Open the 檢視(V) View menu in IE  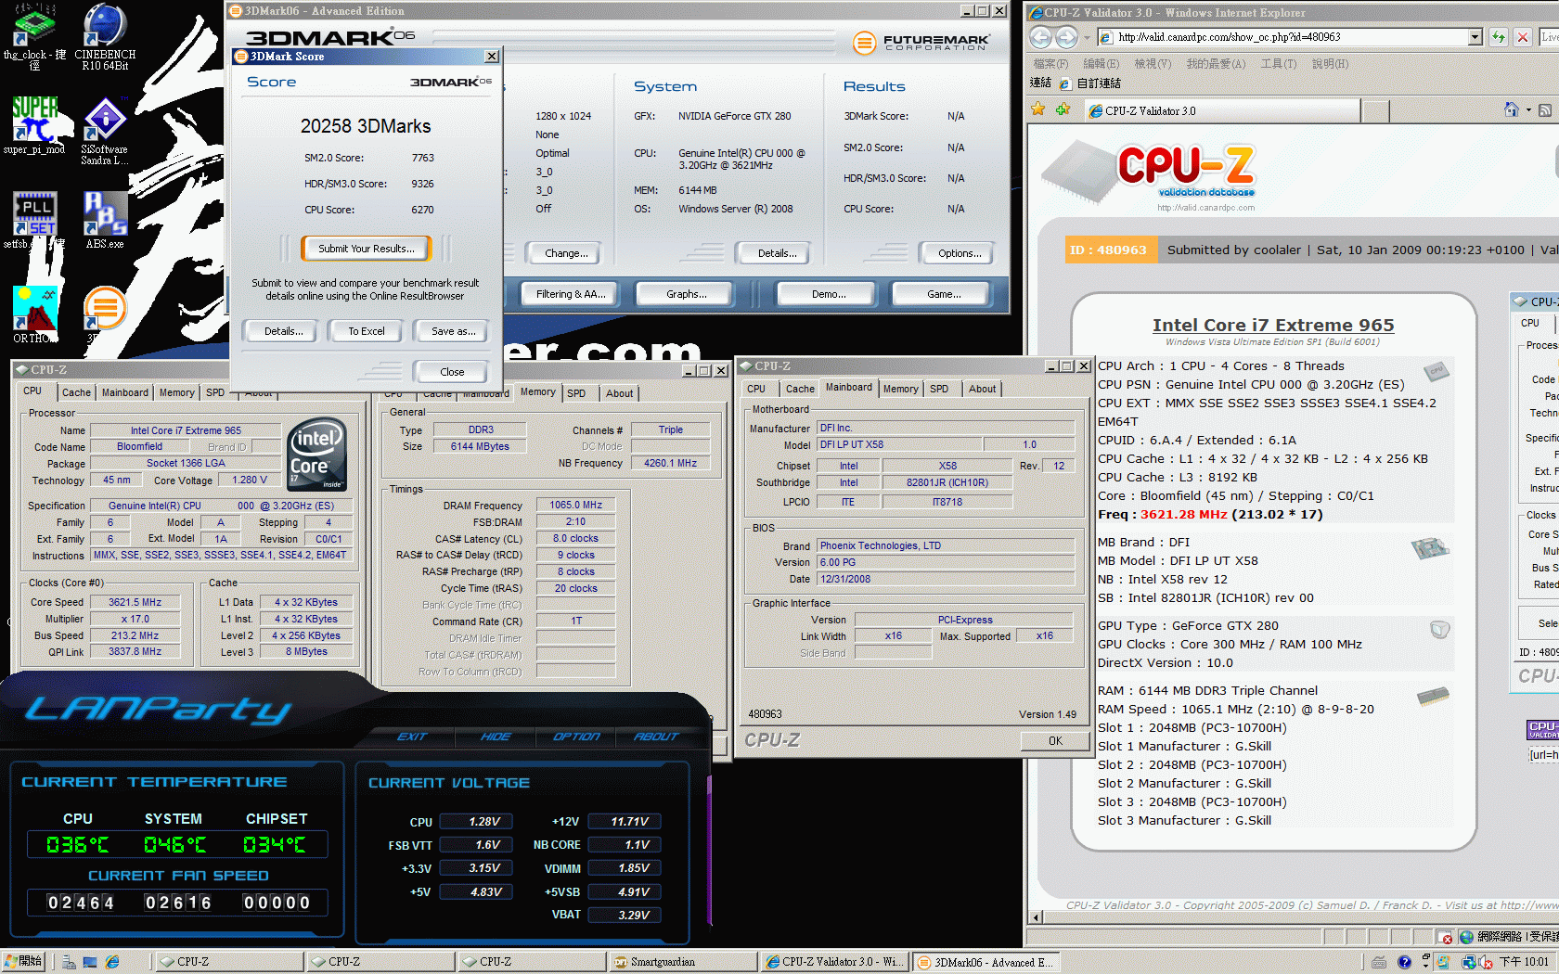1153,64
